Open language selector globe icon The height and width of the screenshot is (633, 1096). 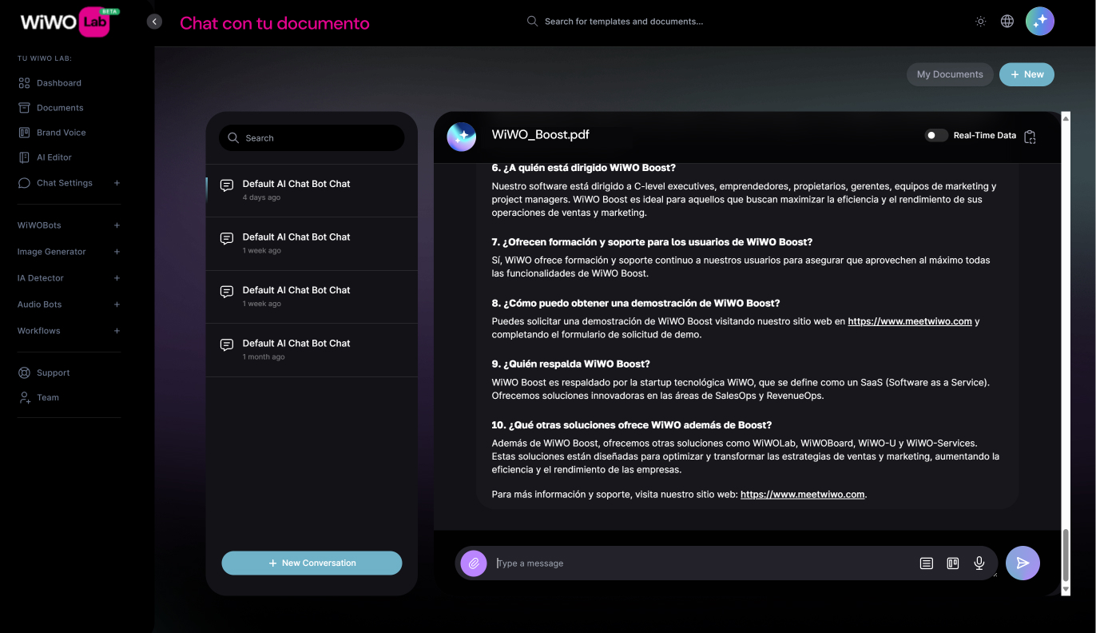(1007, 22)
